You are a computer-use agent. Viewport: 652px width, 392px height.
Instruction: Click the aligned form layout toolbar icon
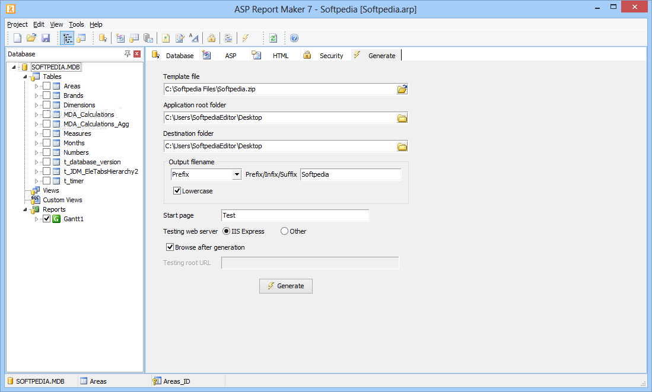[x=228, y=38]
